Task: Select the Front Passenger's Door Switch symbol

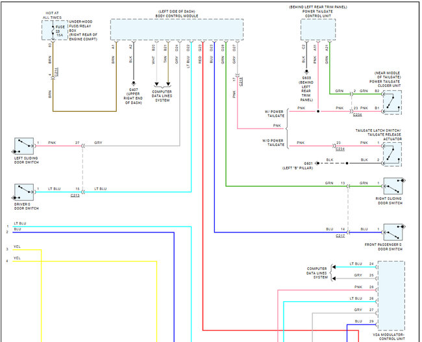Action: coord(393,232)
